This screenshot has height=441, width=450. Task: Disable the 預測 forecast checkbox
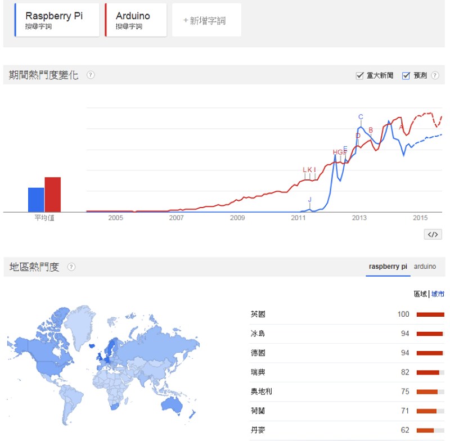click(406, 75)
